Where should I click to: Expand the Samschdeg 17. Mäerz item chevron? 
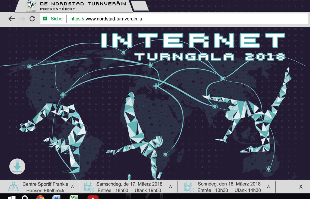171,187
